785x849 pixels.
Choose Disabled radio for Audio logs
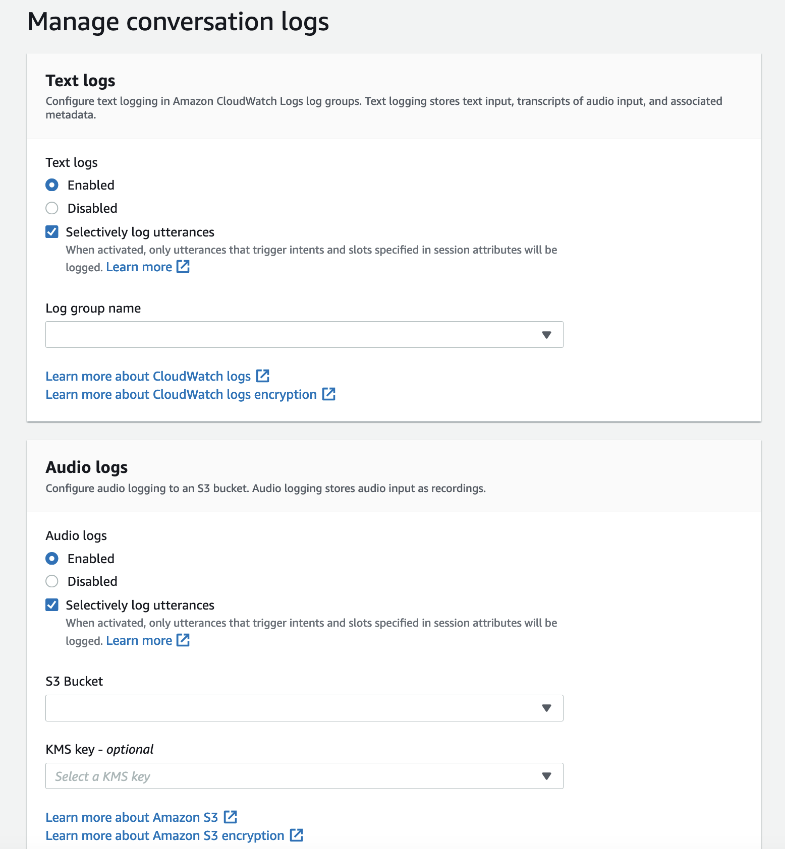[x=52, y=581]
